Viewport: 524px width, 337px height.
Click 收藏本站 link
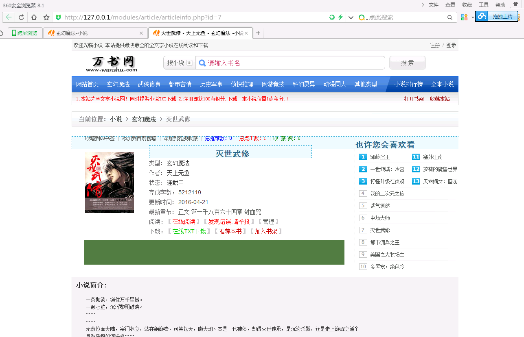pyautogui.click(x=440, y=99)
